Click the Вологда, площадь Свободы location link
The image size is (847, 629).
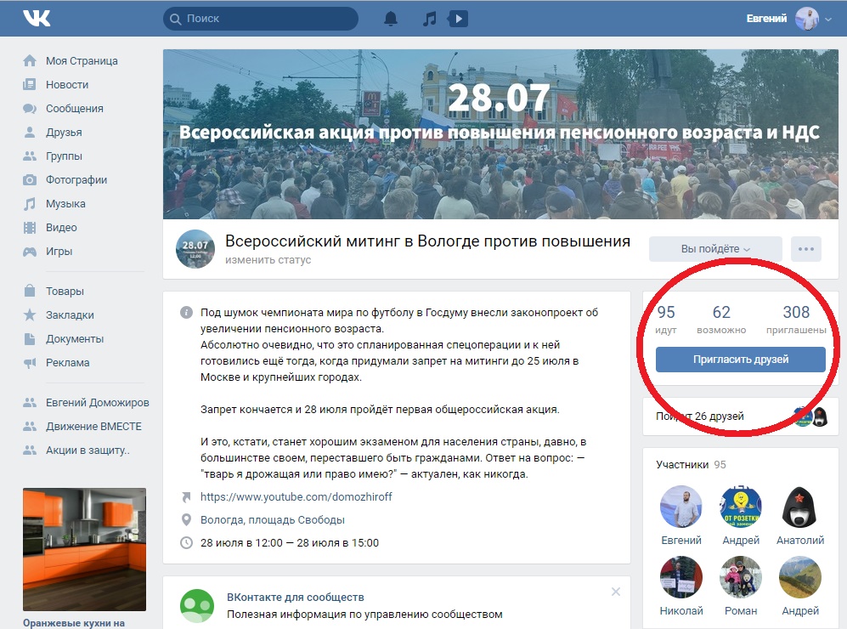273,519
